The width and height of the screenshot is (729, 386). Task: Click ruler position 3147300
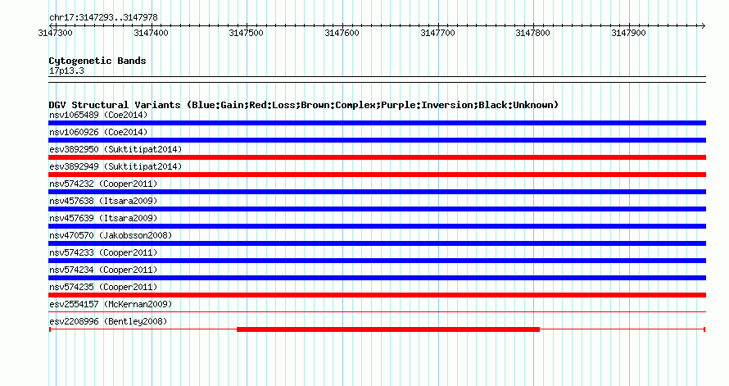(55, 33)
